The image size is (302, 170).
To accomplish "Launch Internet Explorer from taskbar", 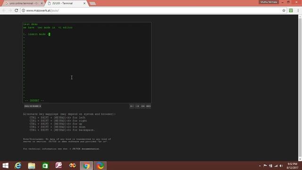I will [x=18, y=166].
